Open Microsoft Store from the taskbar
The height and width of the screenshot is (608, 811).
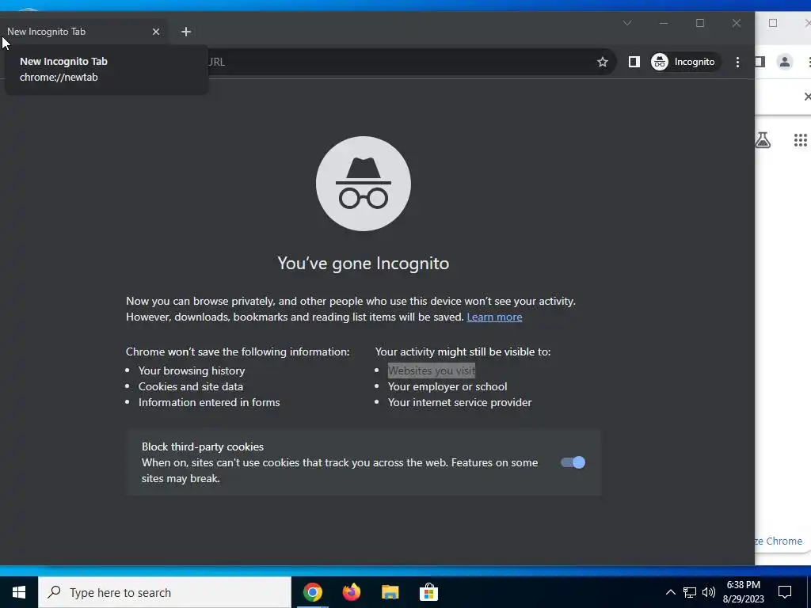coord(428,592)
